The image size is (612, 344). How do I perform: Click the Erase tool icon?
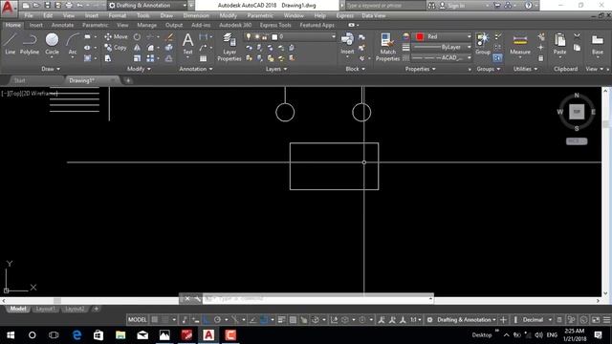click(169, 37)
